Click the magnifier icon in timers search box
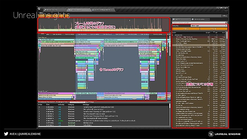 coord(226,23)
